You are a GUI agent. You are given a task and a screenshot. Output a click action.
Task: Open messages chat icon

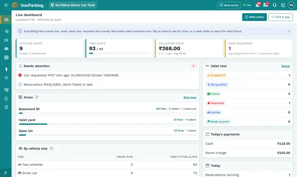(x=266, y=5)
